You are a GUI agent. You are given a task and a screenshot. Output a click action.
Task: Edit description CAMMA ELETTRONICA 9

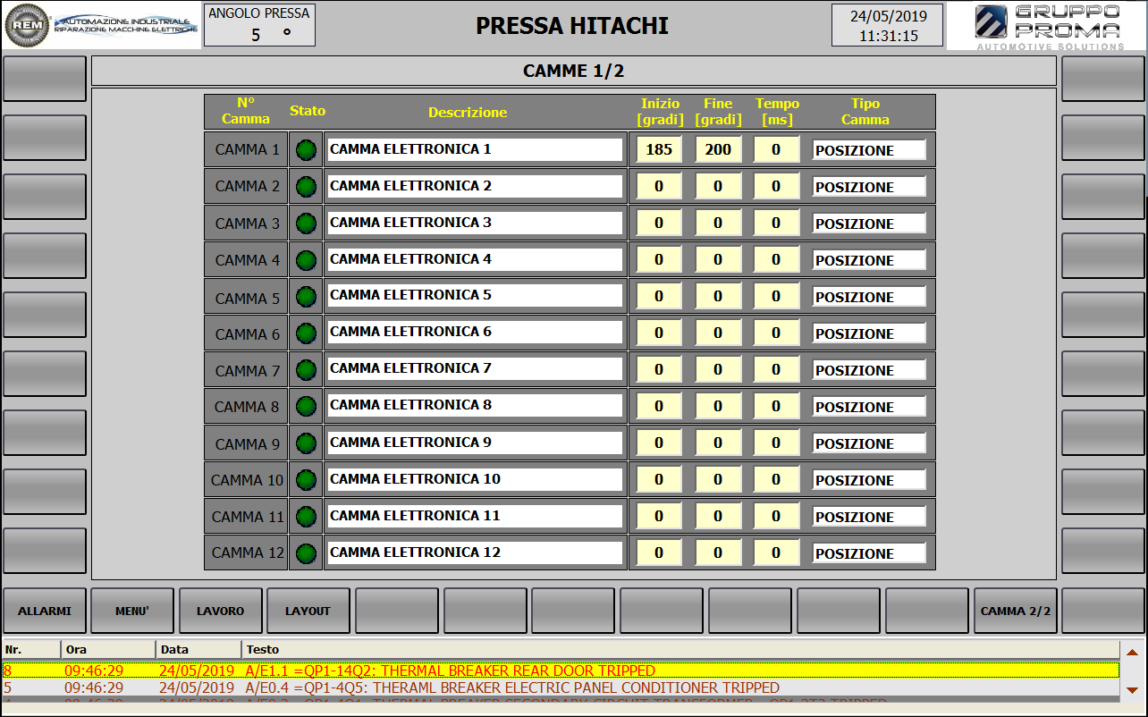475,443
